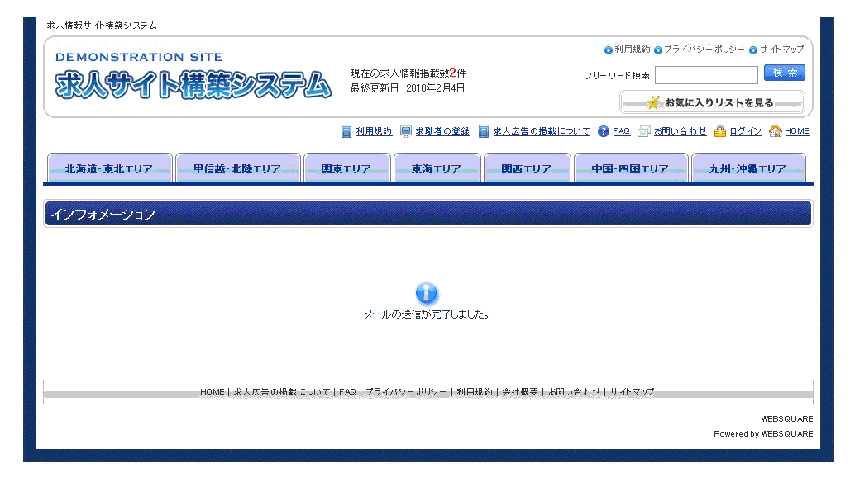Open the 東海エリア tab

437,168
